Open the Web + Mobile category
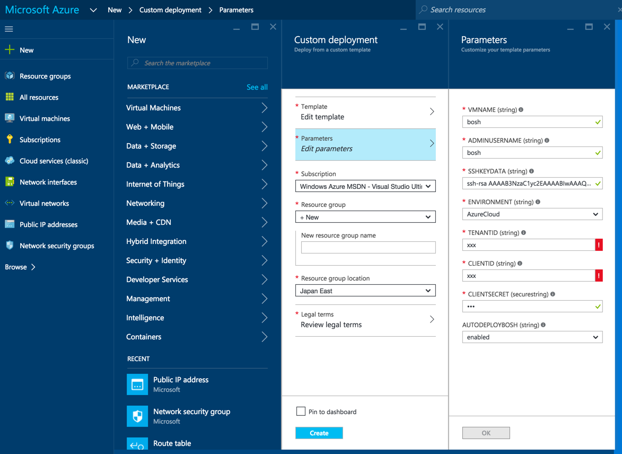Screen dimensions: 622x454 (x=197, y=127)
